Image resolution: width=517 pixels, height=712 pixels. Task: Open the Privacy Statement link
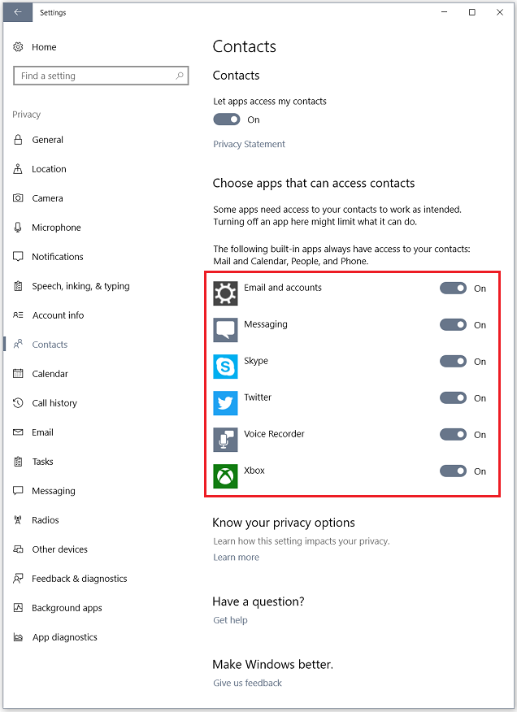coord(249,144)
